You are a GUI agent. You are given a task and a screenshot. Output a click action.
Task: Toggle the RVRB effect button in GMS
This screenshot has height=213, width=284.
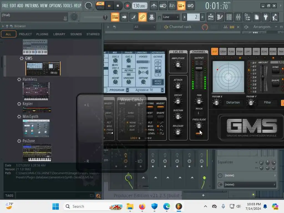coord(273,52)
